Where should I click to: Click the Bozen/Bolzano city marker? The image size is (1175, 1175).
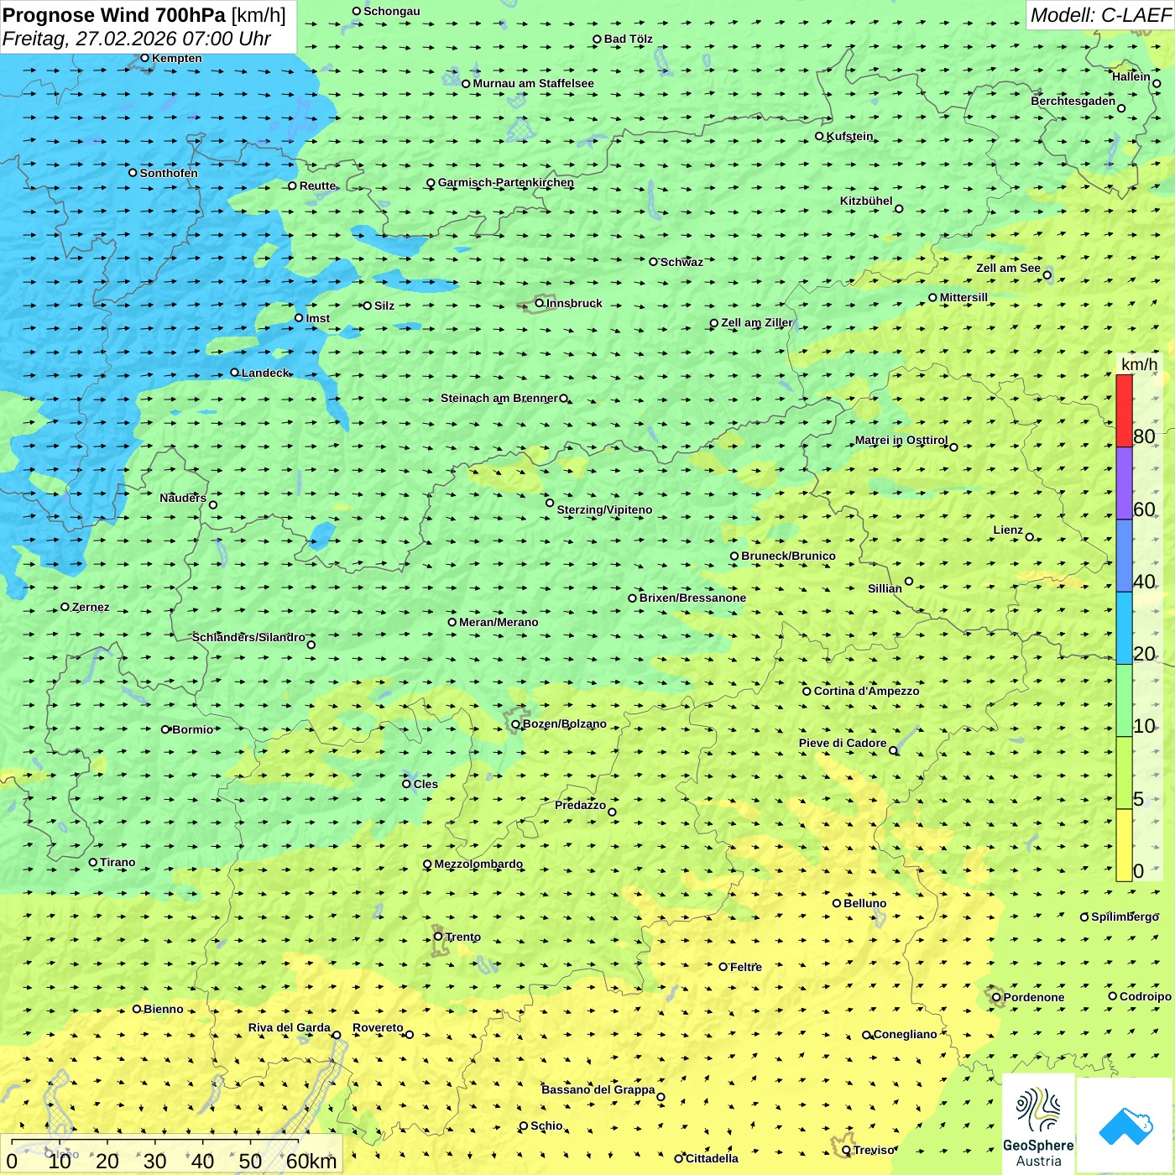coord(515,724)
